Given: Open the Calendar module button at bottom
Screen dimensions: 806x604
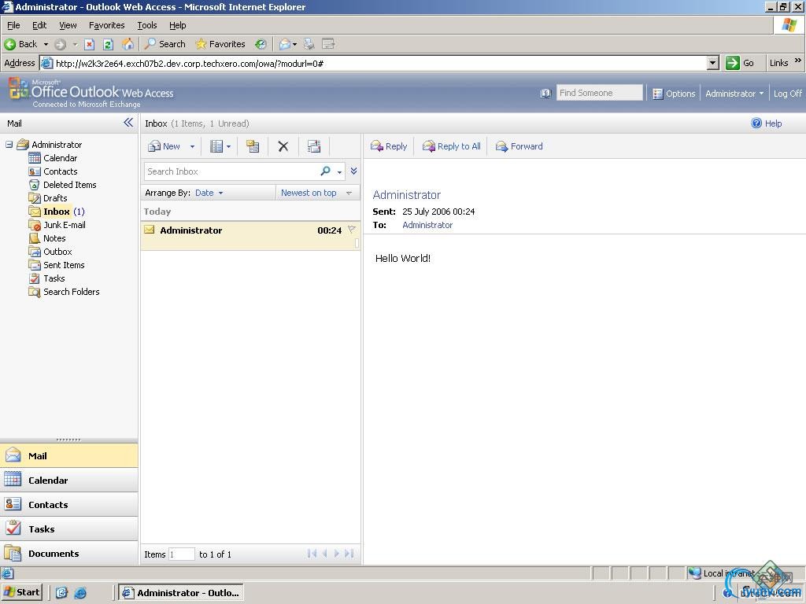Looking at the screenshot, I should [69, 481].
